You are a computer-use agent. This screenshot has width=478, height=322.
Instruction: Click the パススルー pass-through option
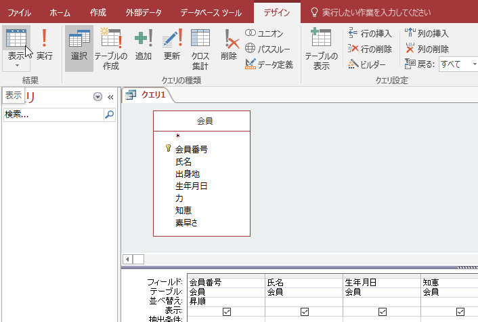click(267, 49)
